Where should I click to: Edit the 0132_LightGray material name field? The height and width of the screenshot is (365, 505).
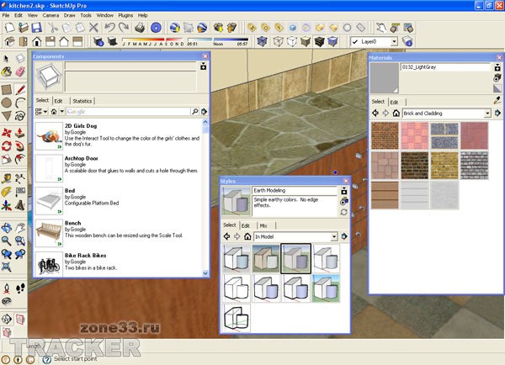pyautogui.click(x=446, y=67)
